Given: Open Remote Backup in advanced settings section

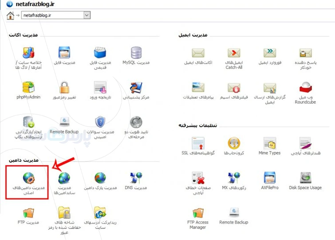Looking at the screenshot, I should coord(234,212).
